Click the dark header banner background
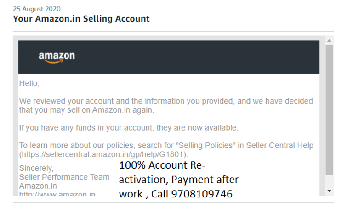Screen dimensions: 353x213 [x=207, y=57]
